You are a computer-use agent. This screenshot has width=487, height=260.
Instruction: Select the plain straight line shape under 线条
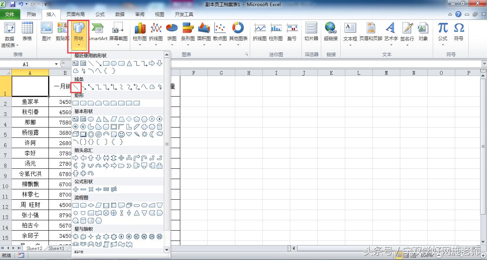pyautogui.click(x=76, y=87)
